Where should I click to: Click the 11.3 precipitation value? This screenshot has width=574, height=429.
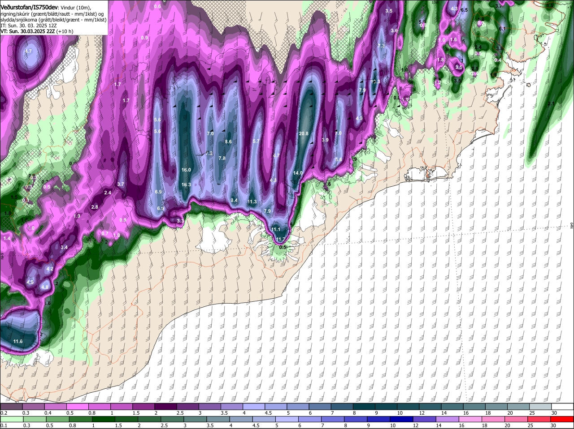coord(252,202)
